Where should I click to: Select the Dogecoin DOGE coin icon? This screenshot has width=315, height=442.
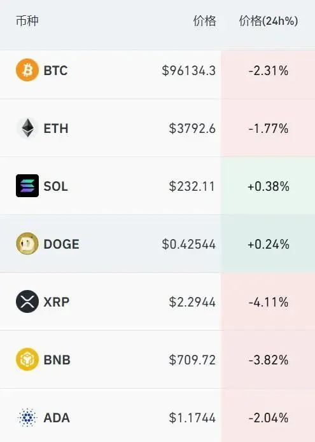coord(27,244)
